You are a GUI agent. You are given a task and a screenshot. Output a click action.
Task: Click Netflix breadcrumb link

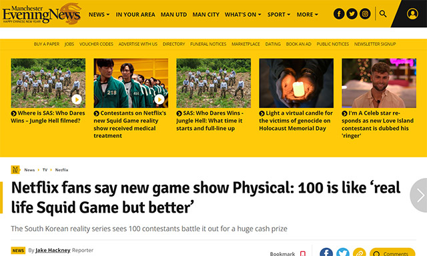[61, 170]
